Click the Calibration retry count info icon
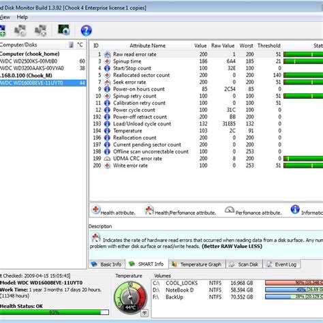Screen dimensions: 323x323 (107, 103)
